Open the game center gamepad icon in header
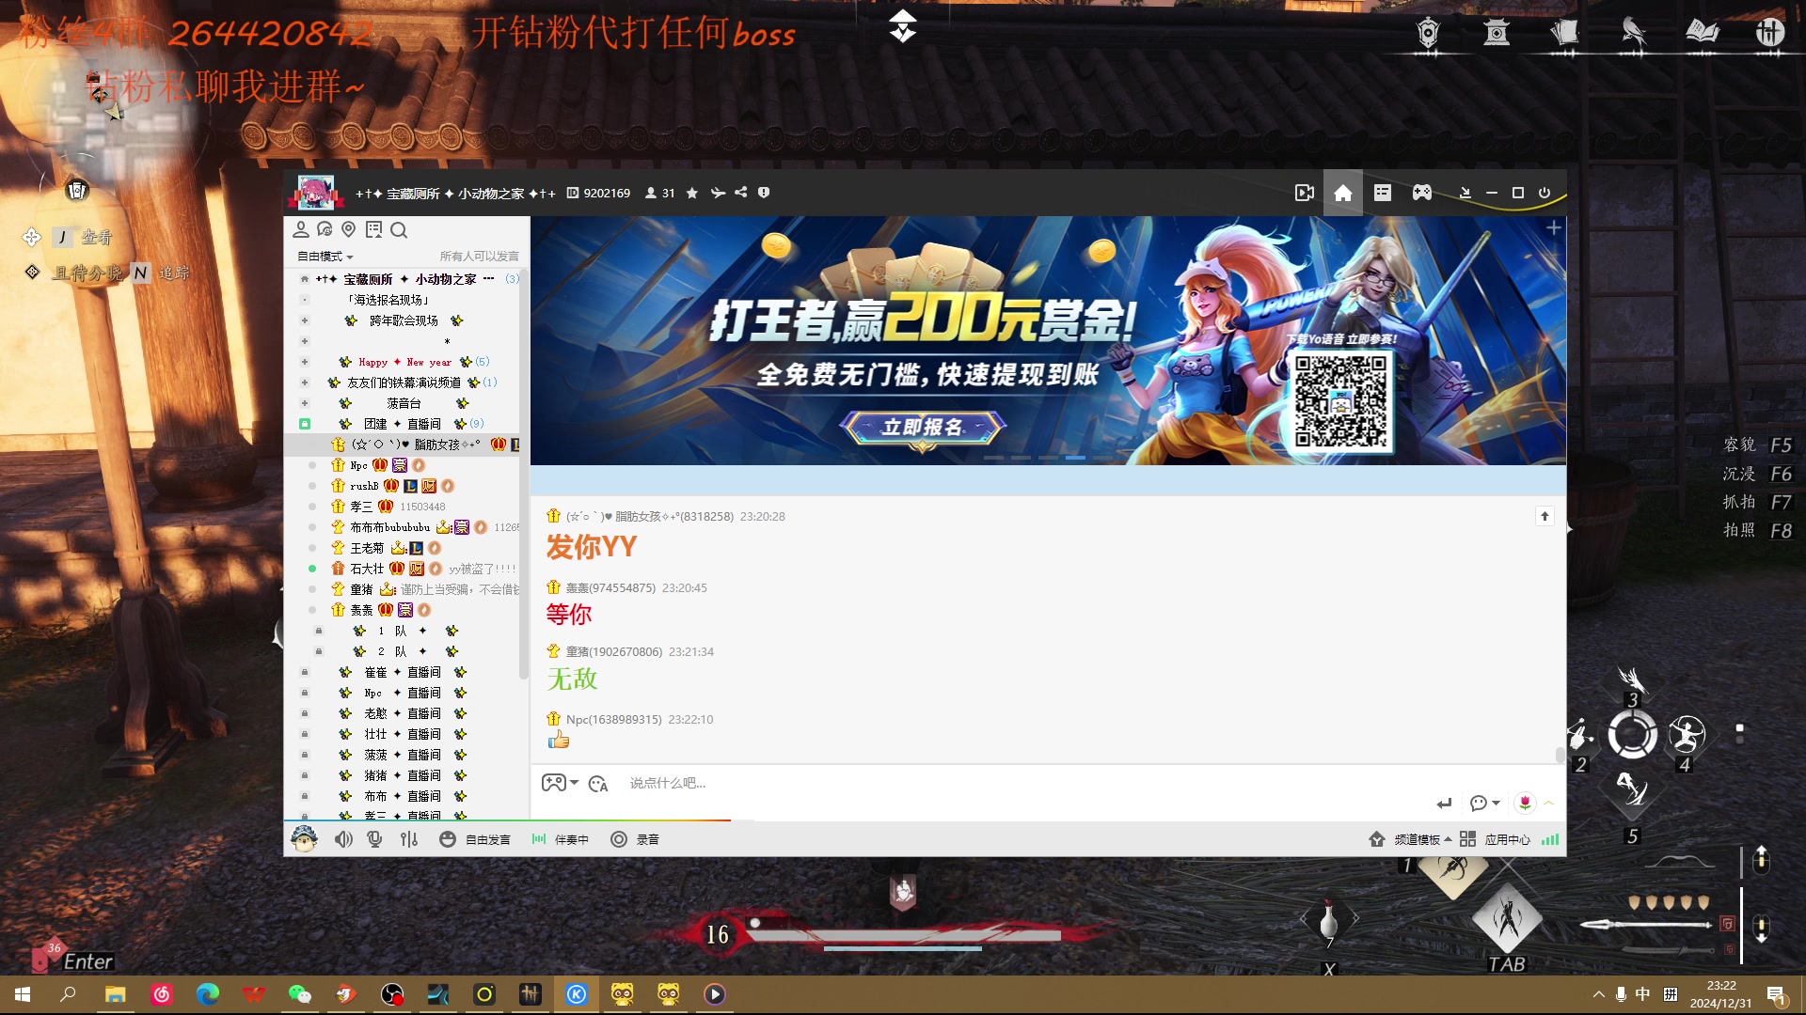Screen dimensions: 1806x1015 [x=1422, y=193]
